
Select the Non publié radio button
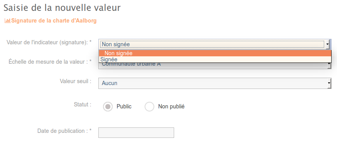coord(149,106)
